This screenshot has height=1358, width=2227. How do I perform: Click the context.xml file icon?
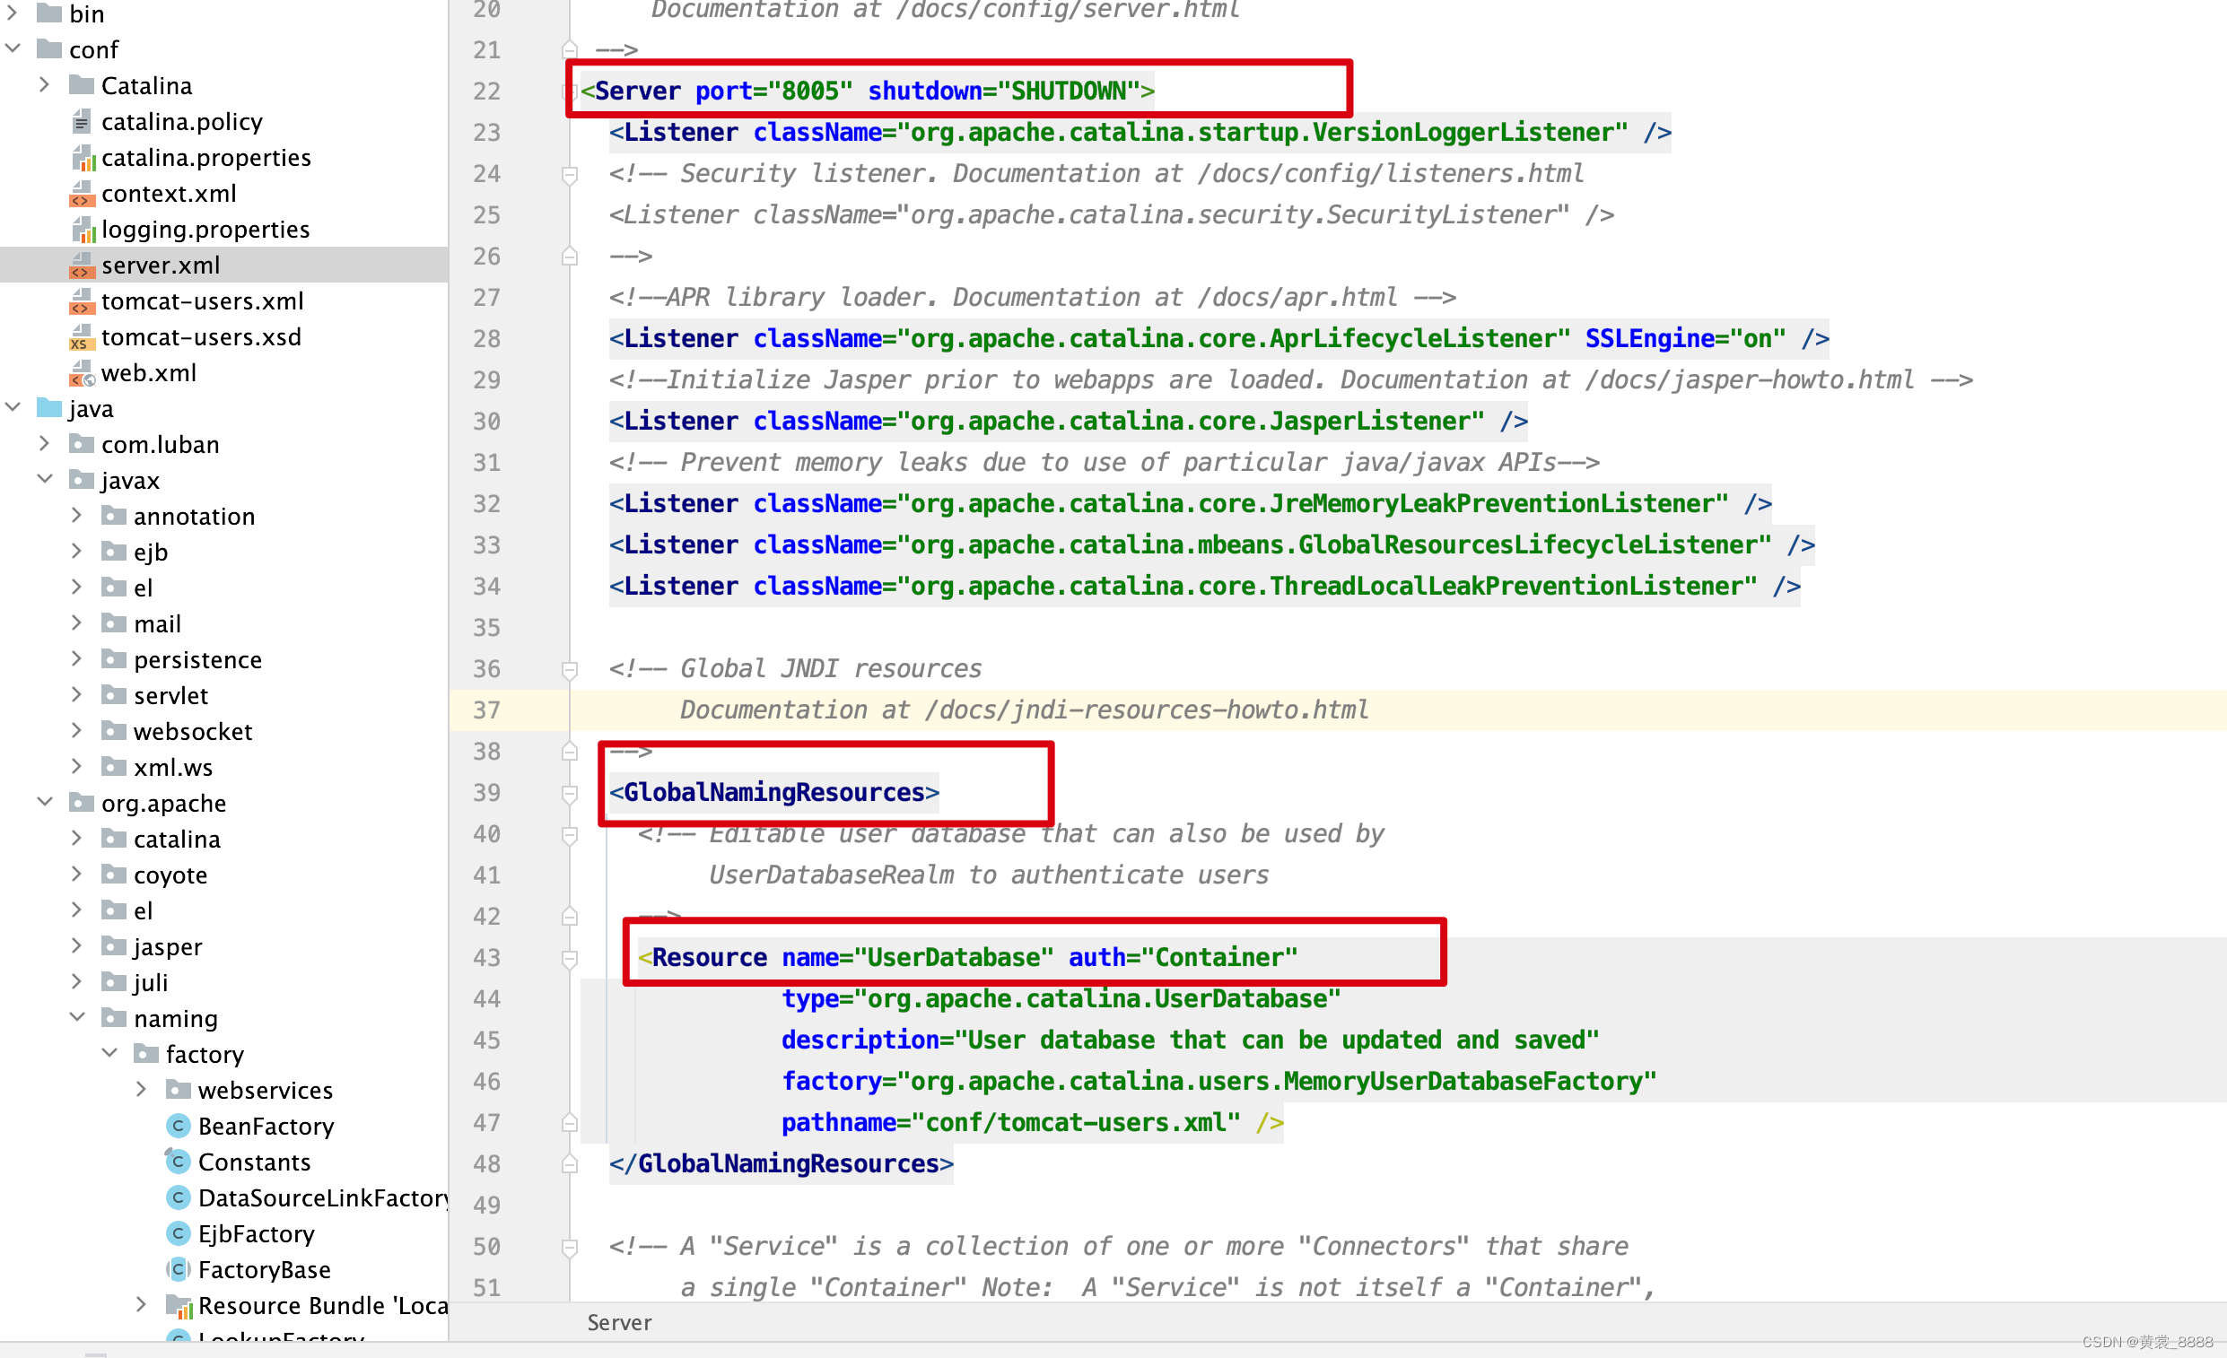83,194
